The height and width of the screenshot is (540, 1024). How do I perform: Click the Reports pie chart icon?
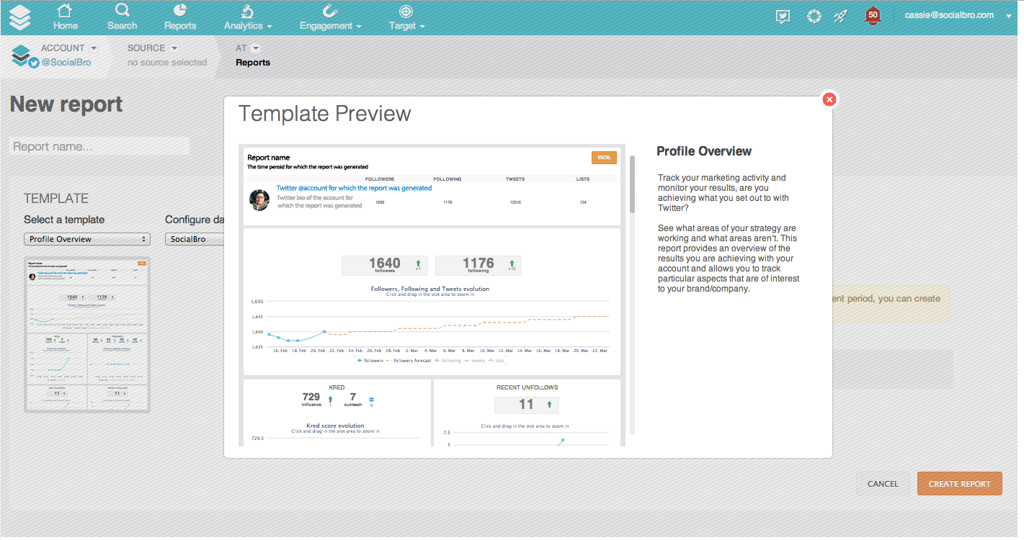point(180,9)
